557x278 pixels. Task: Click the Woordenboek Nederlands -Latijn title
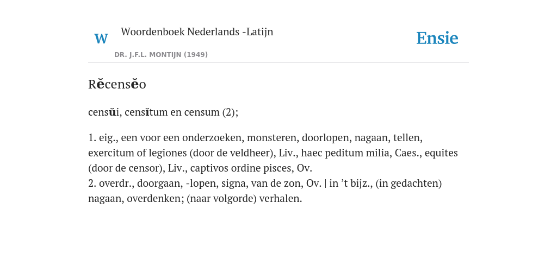[x=197, y=31]
